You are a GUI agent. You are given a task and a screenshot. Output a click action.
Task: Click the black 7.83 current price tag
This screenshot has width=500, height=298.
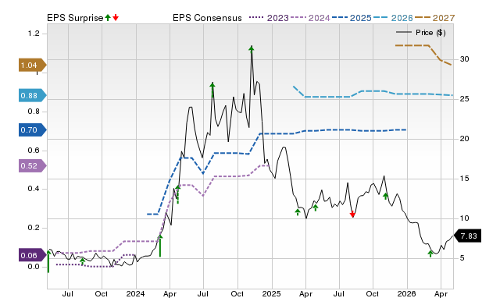[x=467, y=236]
